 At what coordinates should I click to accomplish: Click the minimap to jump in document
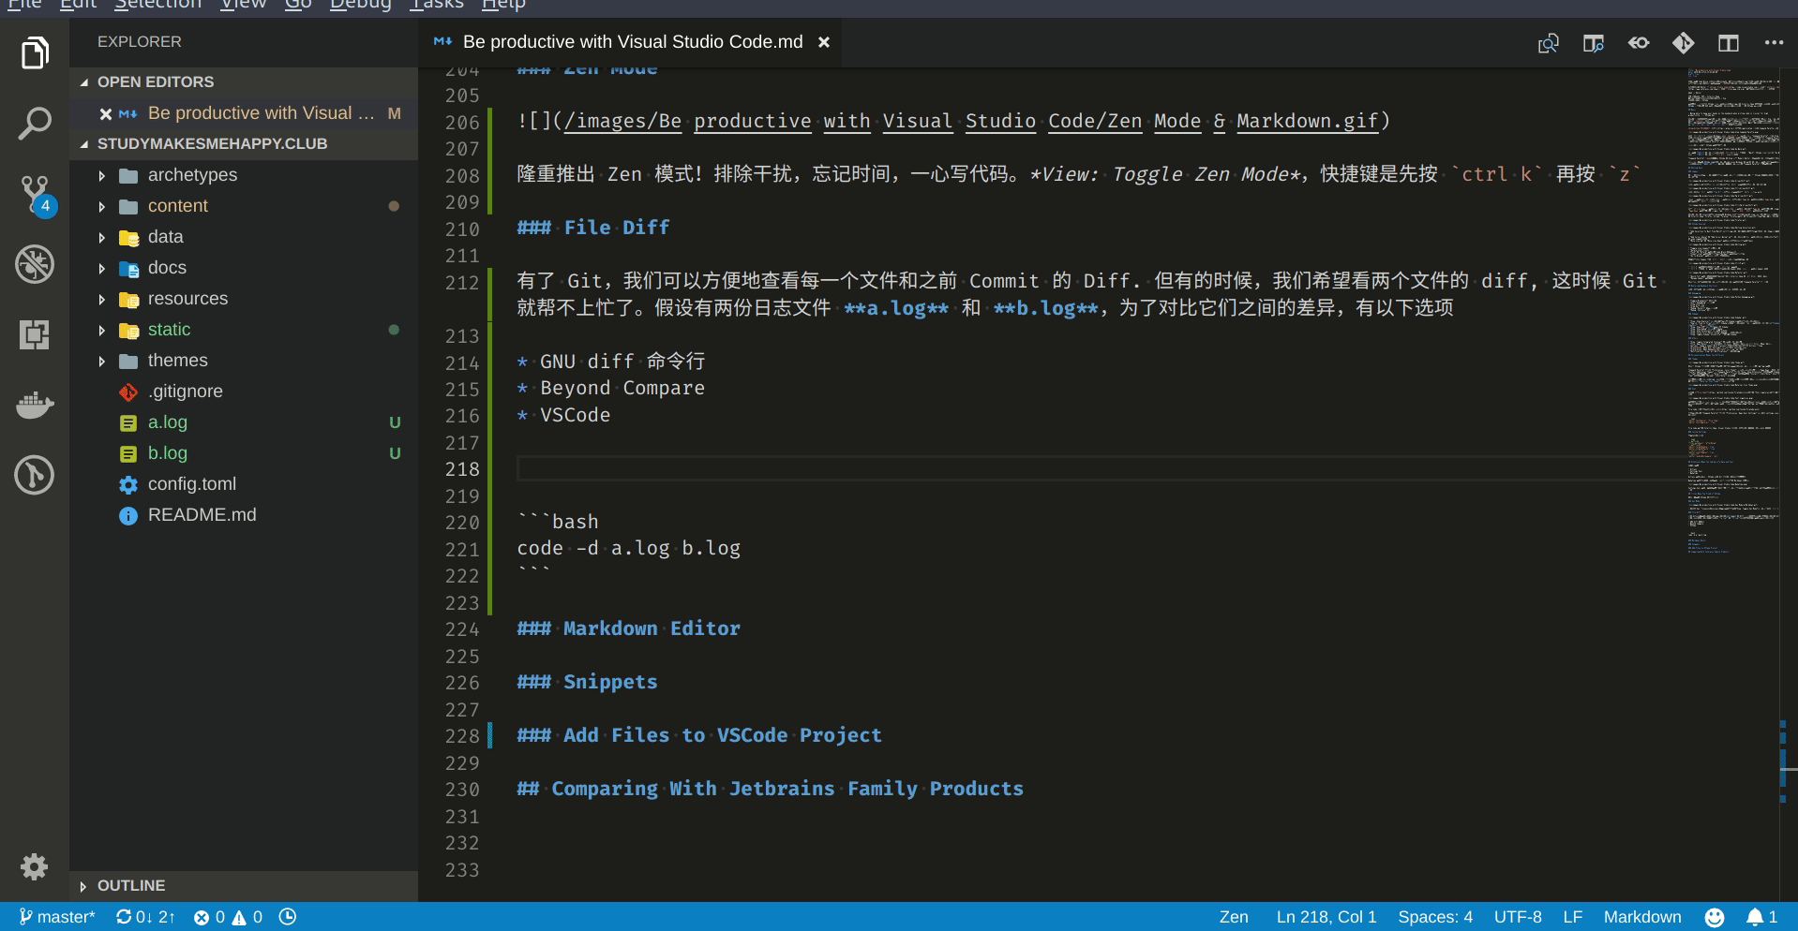click(x=1732, y=309)
